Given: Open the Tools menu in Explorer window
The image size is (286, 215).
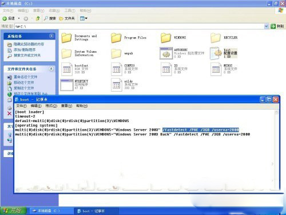Looking at the screenshot, I should [x=70, y=10].
